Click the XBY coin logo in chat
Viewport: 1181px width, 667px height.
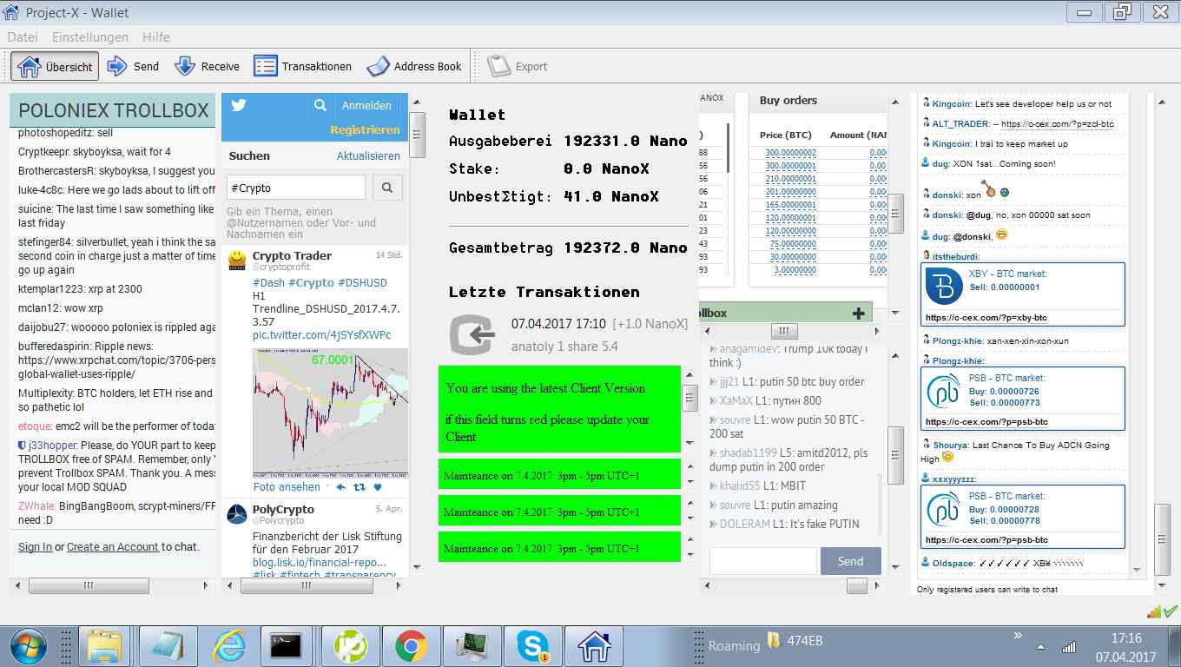tap(942, 287)
